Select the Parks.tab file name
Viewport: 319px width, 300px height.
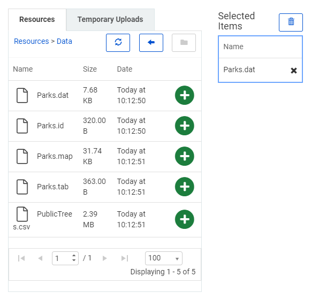pyautogui.click(x=52, y=187)
